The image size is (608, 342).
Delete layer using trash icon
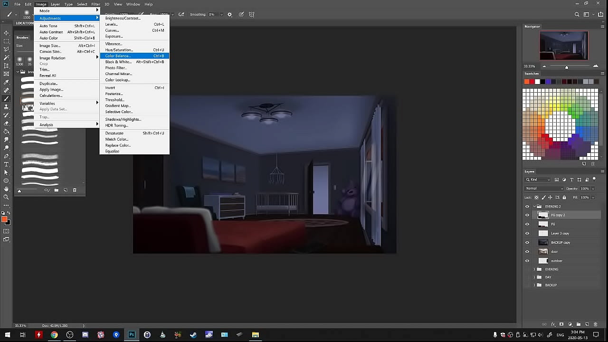595,324
